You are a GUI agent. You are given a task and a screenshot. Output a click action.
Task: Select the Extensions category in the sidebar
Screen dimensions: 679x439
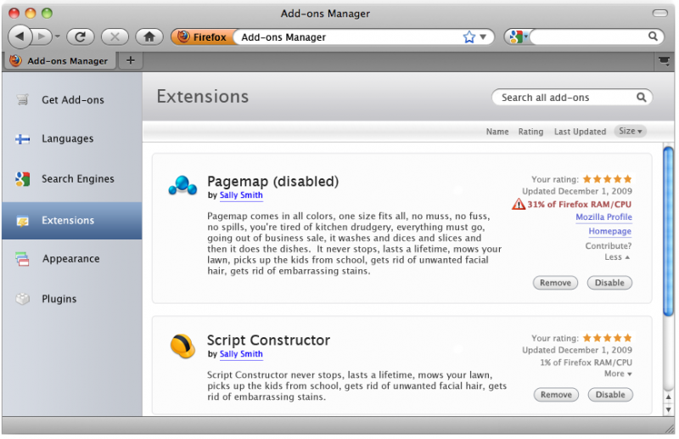point(72,221)
